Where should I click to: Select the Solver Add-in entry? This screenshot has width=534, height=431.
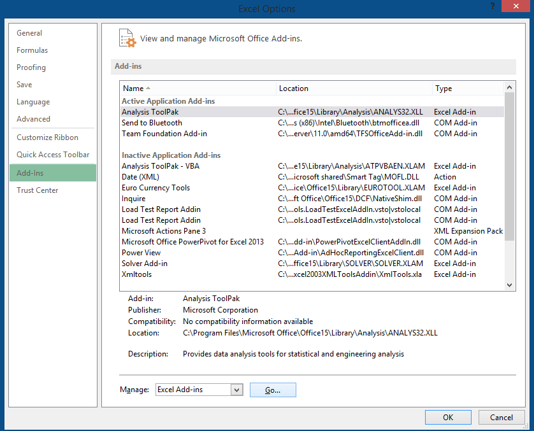click(145, 263)
